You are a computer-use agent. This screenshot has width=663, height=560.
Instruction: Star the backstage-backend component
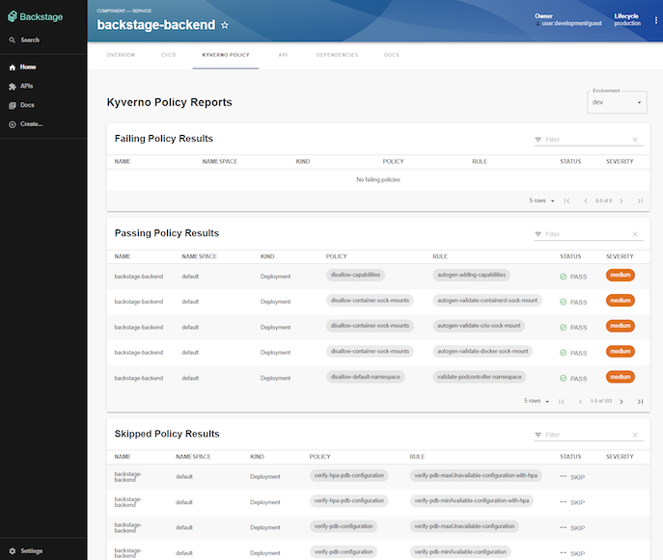[225, 25]
